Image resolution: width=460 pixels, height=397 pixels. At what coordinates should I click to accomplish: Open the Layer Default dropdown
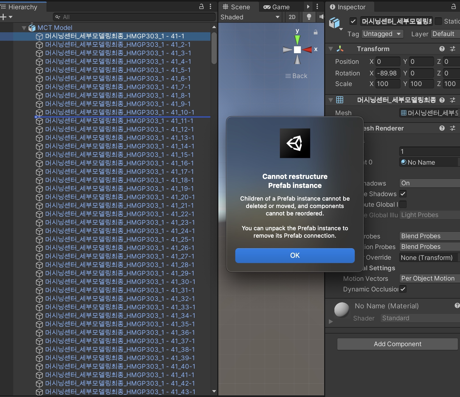click(x=445, y=34)
